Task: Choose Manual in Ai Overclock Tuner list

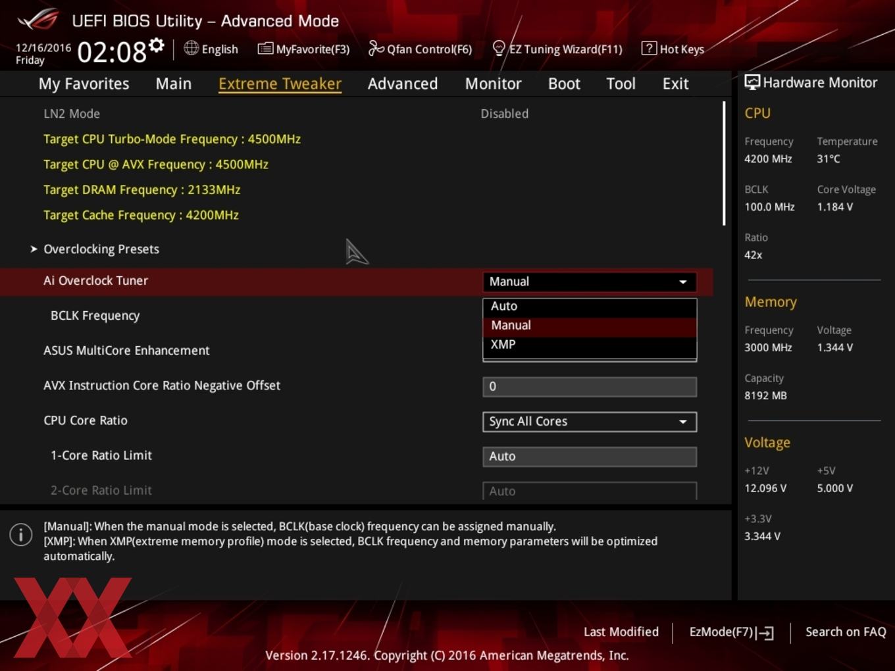Action: click(590, 326)
